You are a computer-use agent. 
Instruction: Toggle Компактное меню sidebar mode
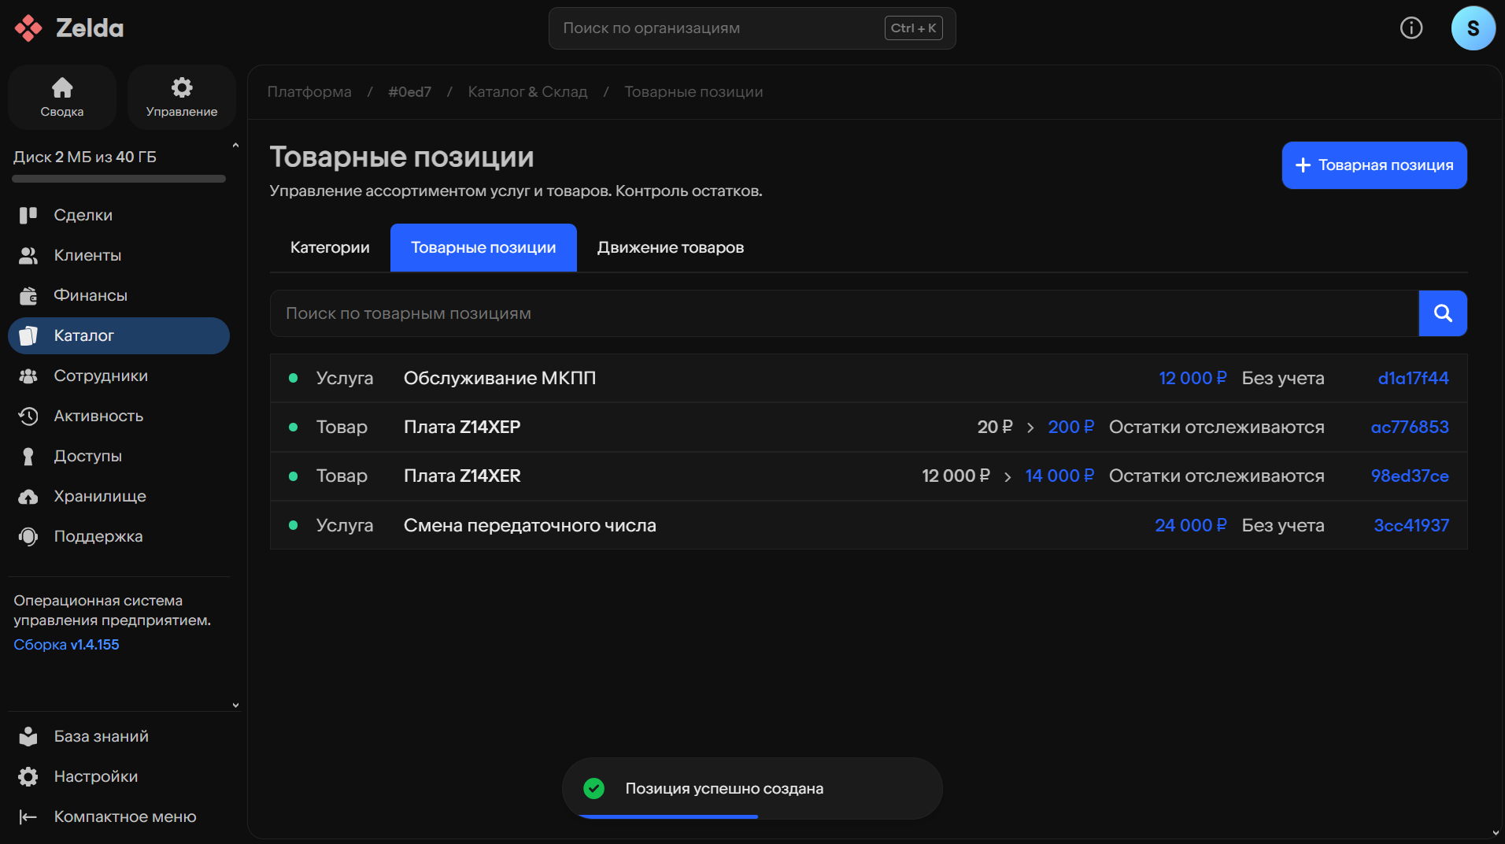click(124, 816)
